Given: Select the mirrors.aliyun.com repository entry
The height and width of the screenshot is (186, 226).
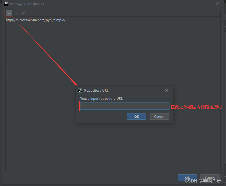Looking at the screenshot, I should (x=36, y=20).
